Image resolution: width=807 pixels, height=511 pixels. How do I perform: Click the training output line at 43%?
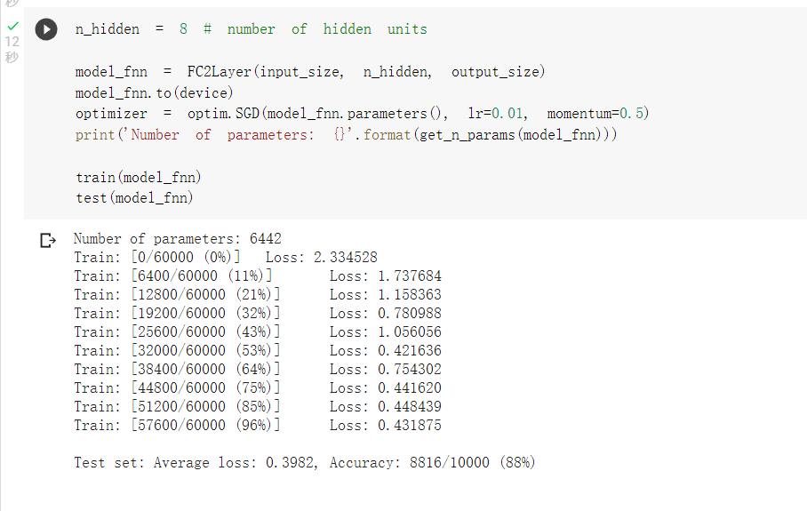pyautogui.click(x=257, y=331)
